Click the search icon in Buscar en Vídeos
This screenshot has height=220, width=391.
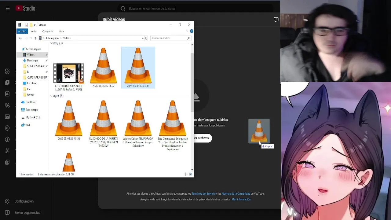tap(188, 38)
